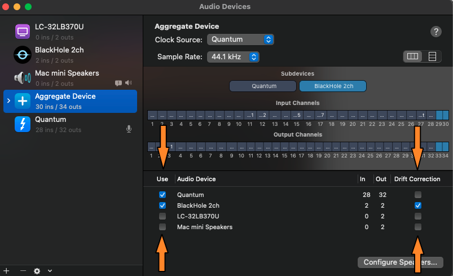Select BlackHole 2ch in the sidebar list
Viewport: 453px width, 276px height.
(x=70, y=55)
